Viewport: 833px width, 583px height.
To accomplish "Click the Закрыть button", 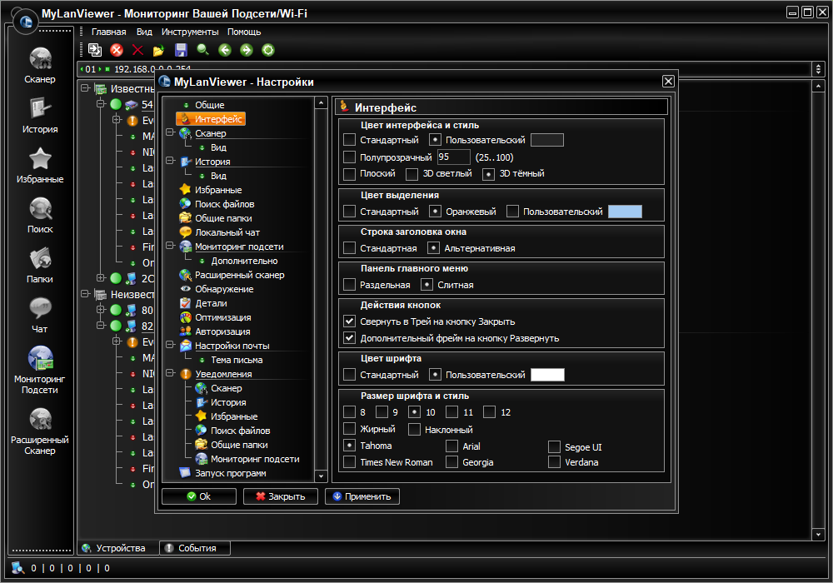I will tap(281, 496).
